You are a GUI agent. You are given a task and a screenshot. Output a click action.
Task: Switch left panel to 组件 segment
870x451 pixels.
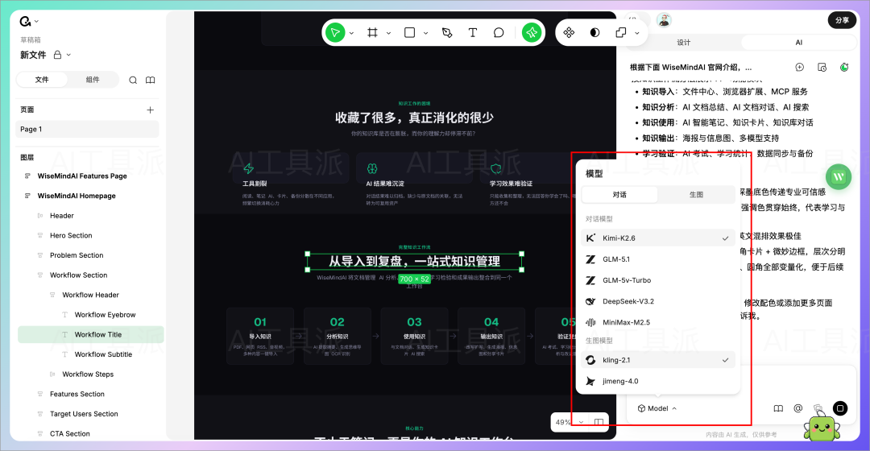(93, 80)
